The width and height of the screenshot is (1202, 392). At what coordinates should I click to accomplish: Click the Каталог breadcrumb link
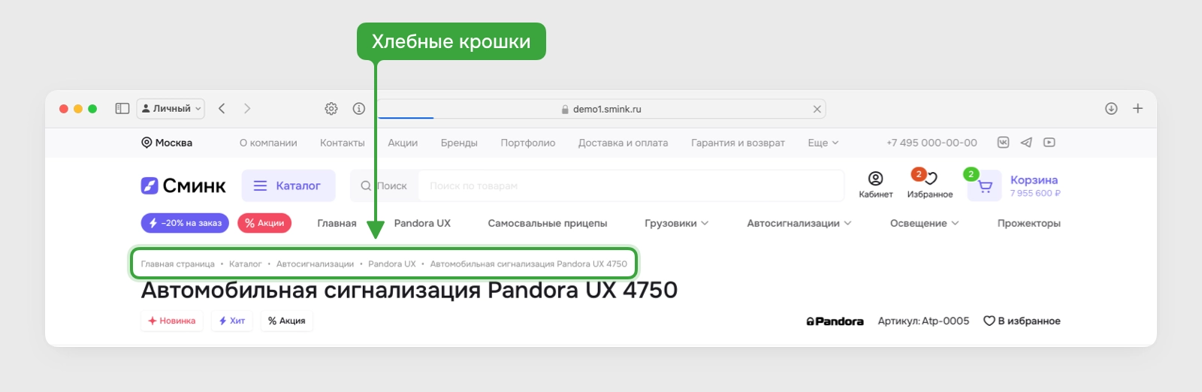point(246,264)
